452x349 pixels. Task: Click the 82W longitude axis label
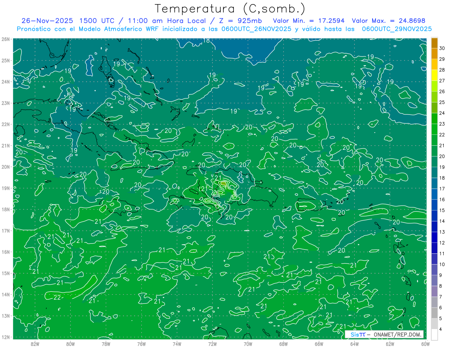[35, 344]
